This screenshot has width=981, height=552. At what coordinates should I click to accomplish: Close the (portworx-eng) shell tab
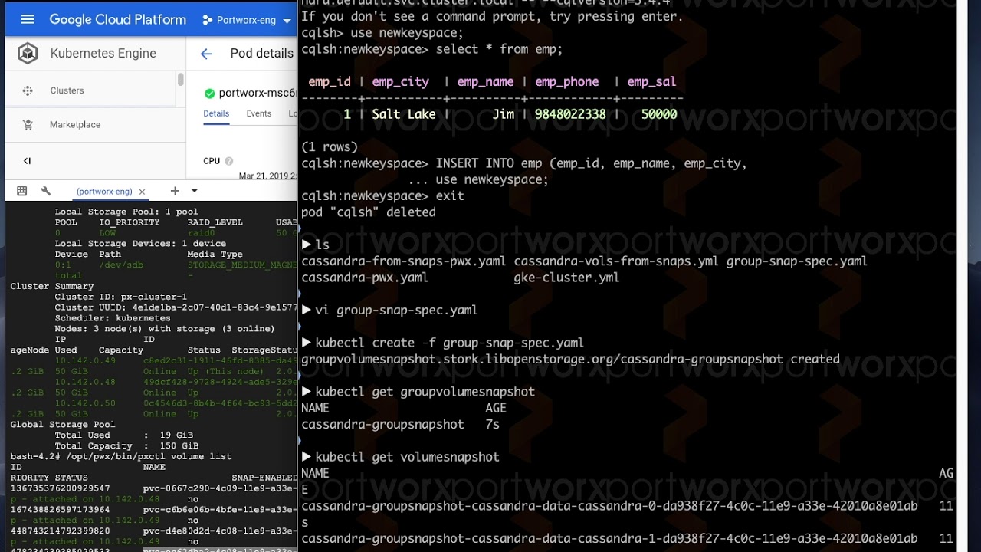[141, 191]
